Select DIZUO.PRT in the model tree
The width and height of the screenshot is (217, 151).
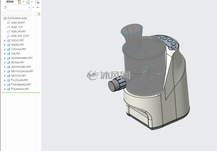pos(17,40)
